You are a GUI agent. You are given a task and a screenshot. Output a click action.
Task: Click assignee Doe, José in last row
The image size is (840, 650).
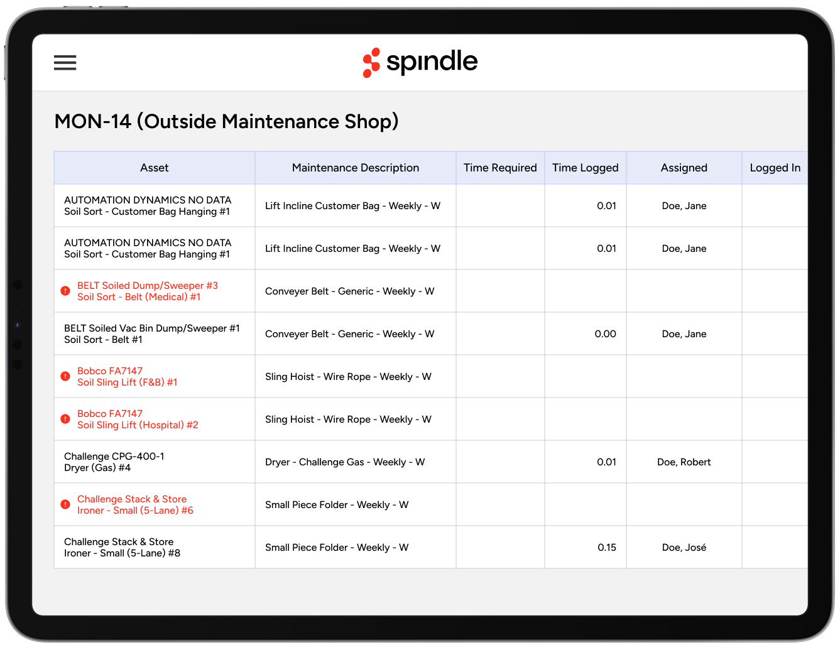(684, 547)
